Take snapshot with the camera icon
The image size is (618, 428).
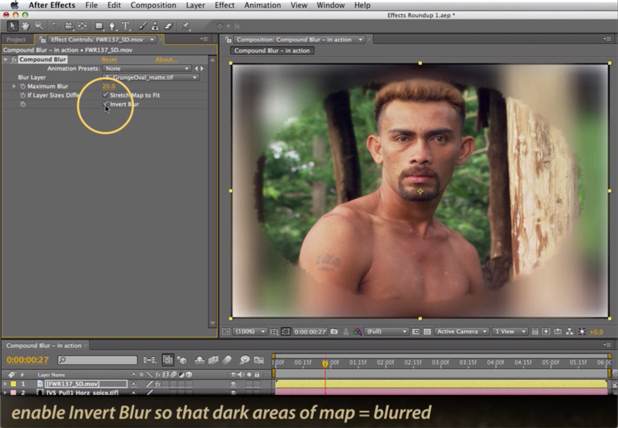pyautogui.click(x=334, y=332)
